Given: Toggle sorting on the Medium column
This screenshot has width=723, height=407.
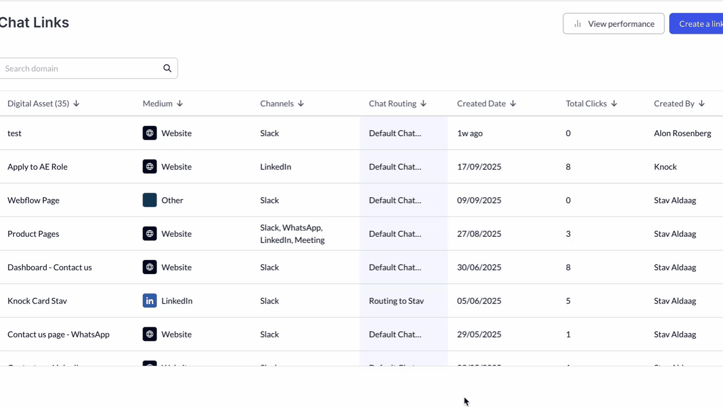Looking at the screenshot, I should 179,103.
